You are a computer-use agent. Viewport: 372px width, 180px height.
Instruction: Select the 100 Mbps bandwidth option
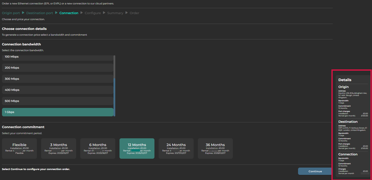pos(58,57)
